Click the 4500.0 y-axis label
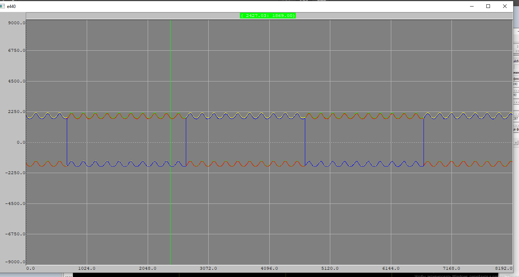This screenshot has width=519, height=277. (17, 81)
